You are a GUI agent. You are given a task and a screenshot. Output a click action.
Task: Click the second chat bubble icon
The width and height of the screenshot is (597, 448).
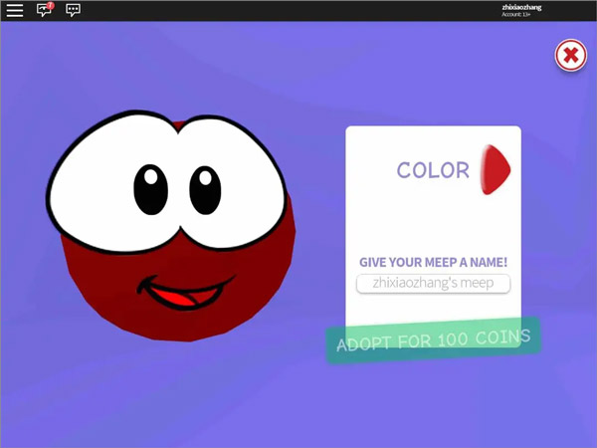point(73,10)
